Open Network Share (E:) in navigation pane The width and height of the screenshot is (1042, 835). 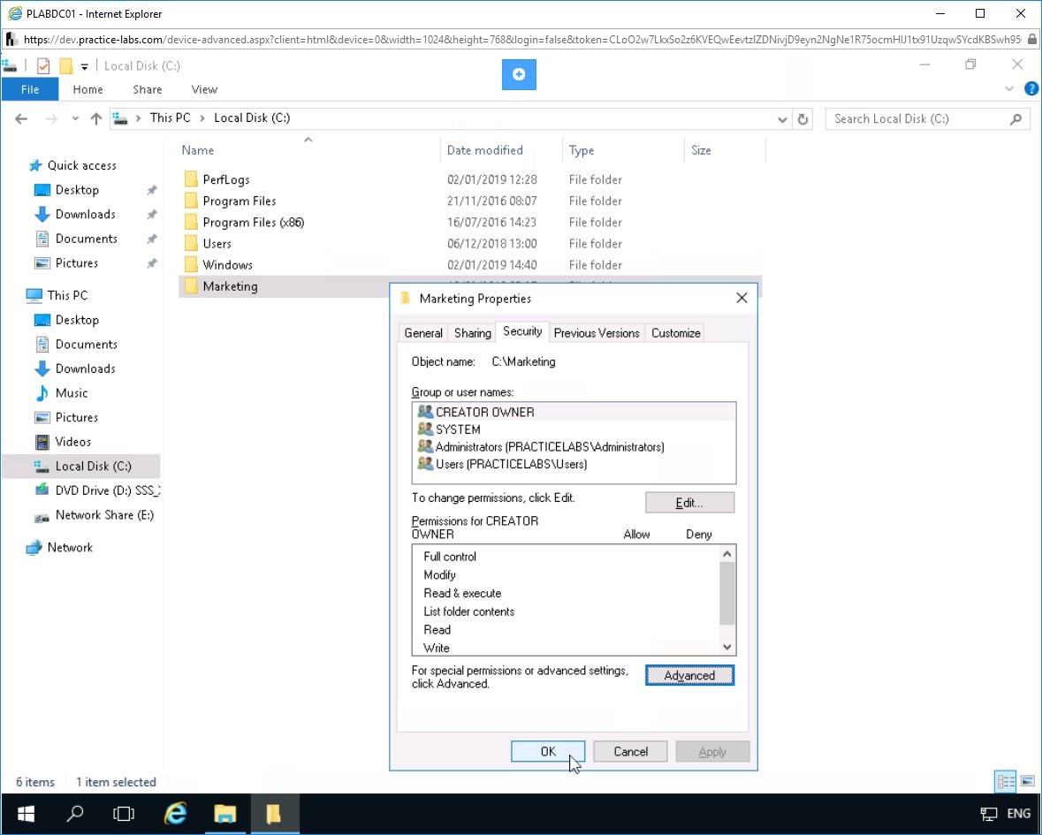104,515
